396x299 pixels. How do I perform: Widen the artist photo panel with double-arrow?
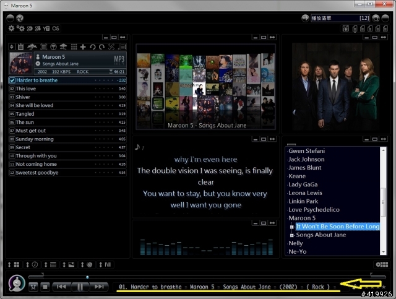(384, 37)
